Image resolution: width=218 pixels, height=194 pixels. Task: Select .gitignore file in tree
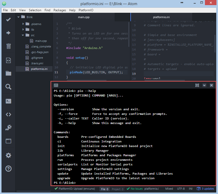coord(37,58)
